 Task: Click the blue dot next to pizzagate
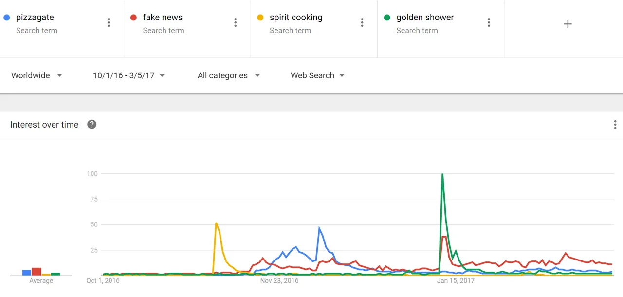tap(7, 18)
